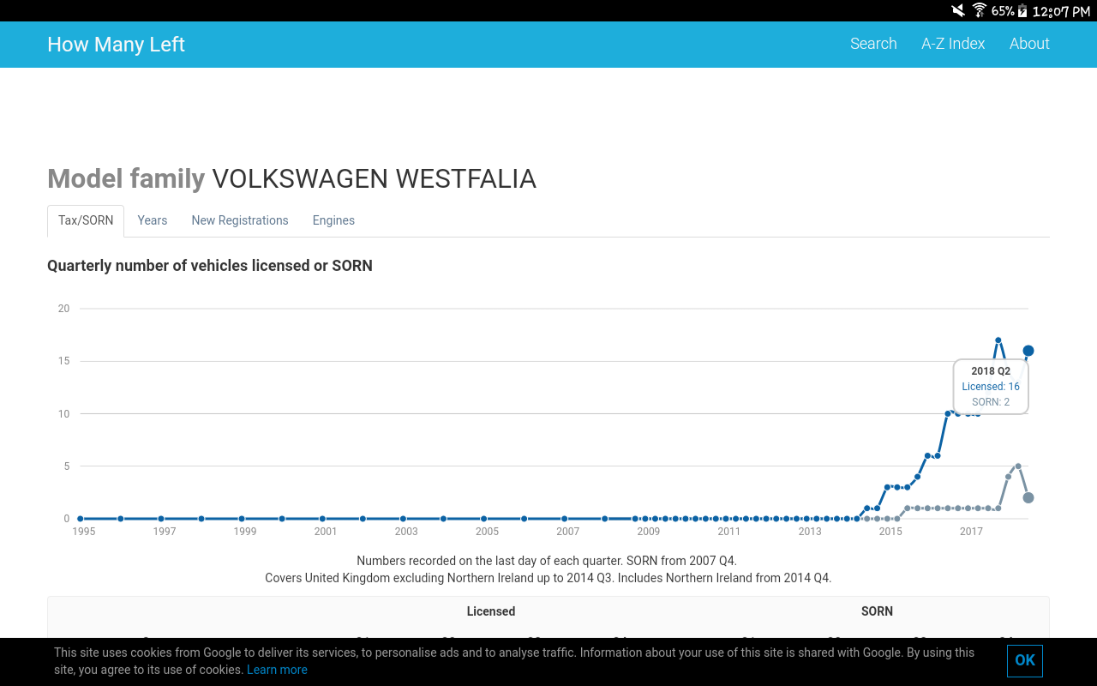Click the SORN table header
The image size is (1097, 686).
[x=877, y=611]
